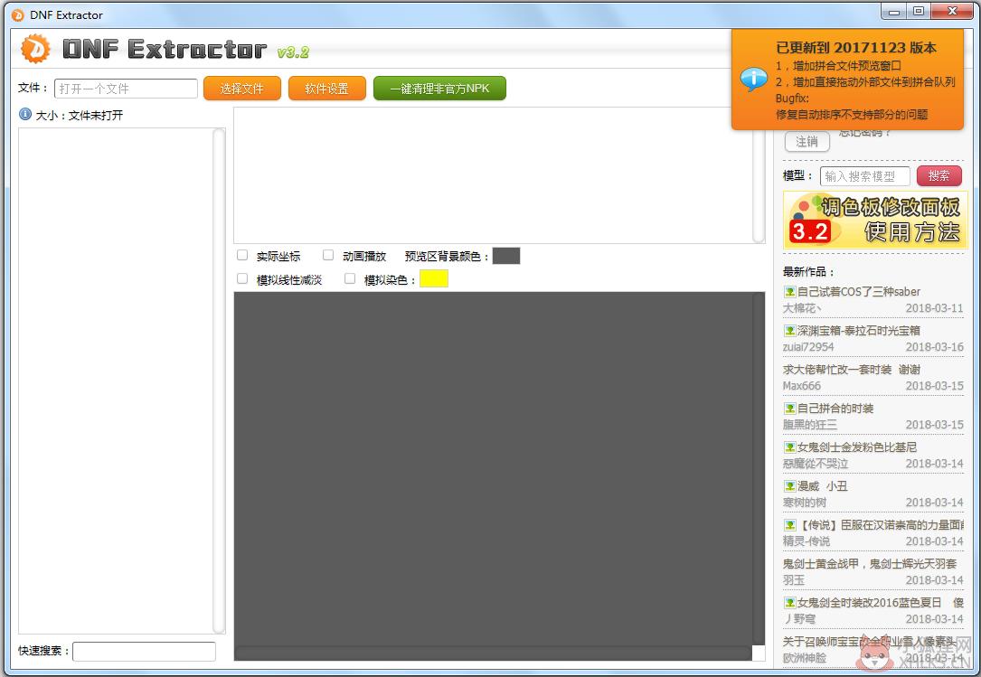Click author name 腹黑的狂三

click(809, 424)
